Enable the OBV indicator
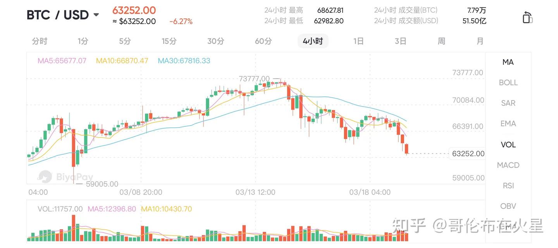558x248 pixels. (x=508, y=206)
